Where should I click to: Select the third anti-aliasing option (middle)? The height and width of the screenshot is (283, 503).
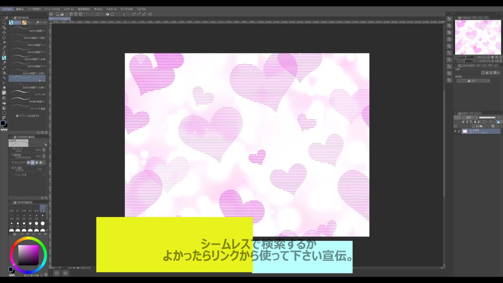pos(36,162)
